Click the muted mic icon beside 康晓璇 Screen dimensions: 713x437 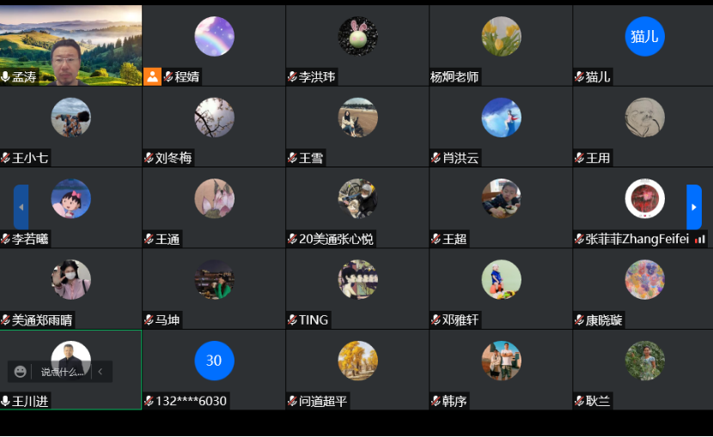click(579, 319)
